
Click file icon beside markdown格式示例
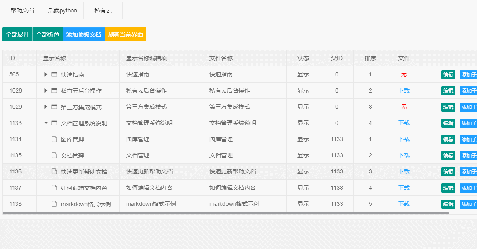tap(54, 204)
